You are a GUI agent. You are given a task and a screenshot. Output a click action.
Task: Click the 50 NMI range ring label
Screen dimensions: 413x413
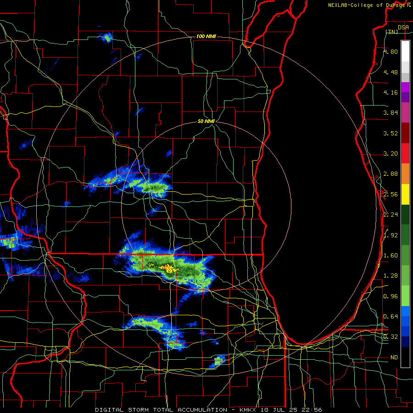[206, 121]
